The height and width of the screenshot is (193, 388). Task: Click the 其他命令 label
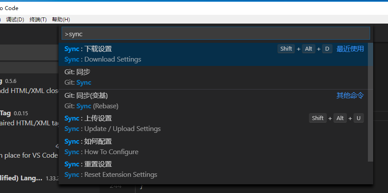pyautogui.click(x=350, y=95)
